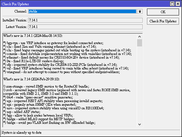
Task: Click the 'arp - added ARP status' line
Action: 22,112
